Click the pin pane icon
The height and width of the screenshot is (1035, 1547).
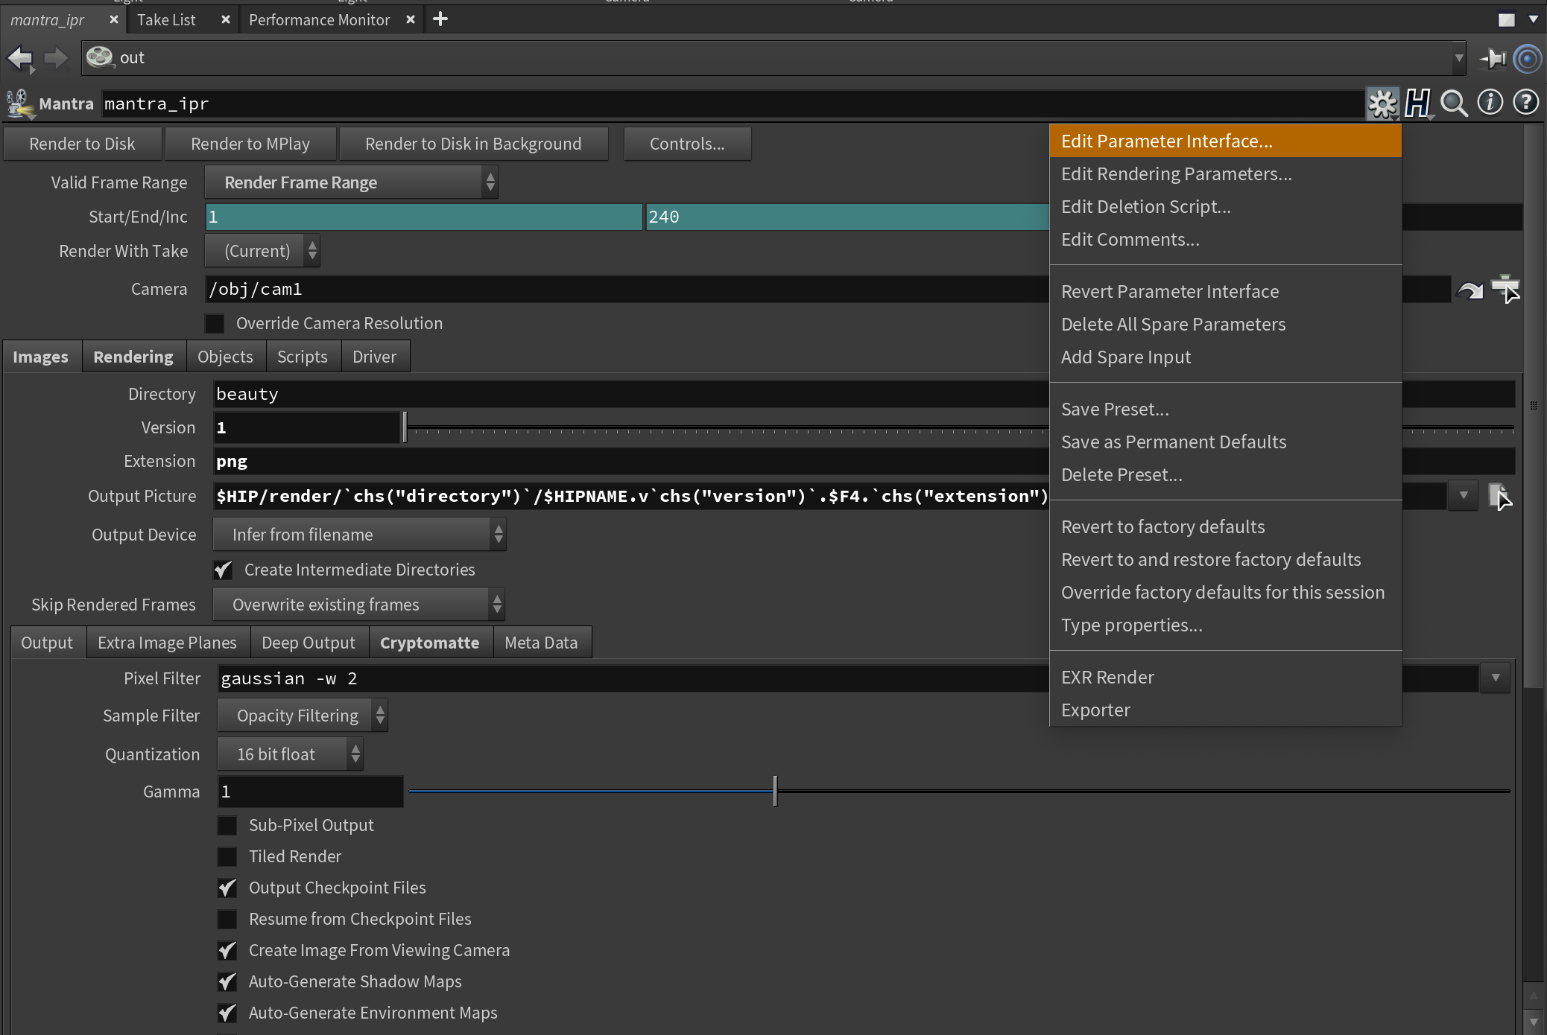point(1493,58)
